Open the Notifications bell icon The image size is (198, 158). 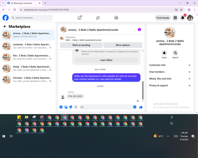[x=183, y=18]
